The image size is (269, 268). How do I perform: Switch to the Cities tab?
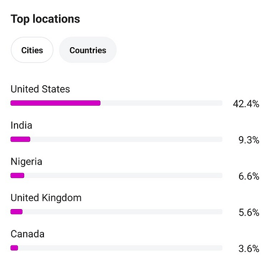(x=32, y=50)
